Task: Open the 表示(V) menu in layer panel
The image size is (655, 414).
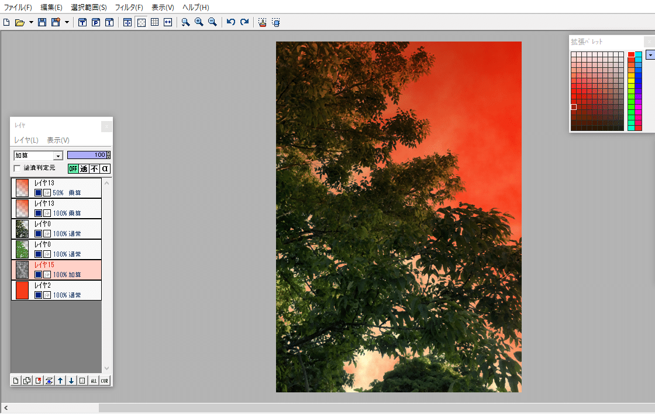Action: click(x=58, y=140)
